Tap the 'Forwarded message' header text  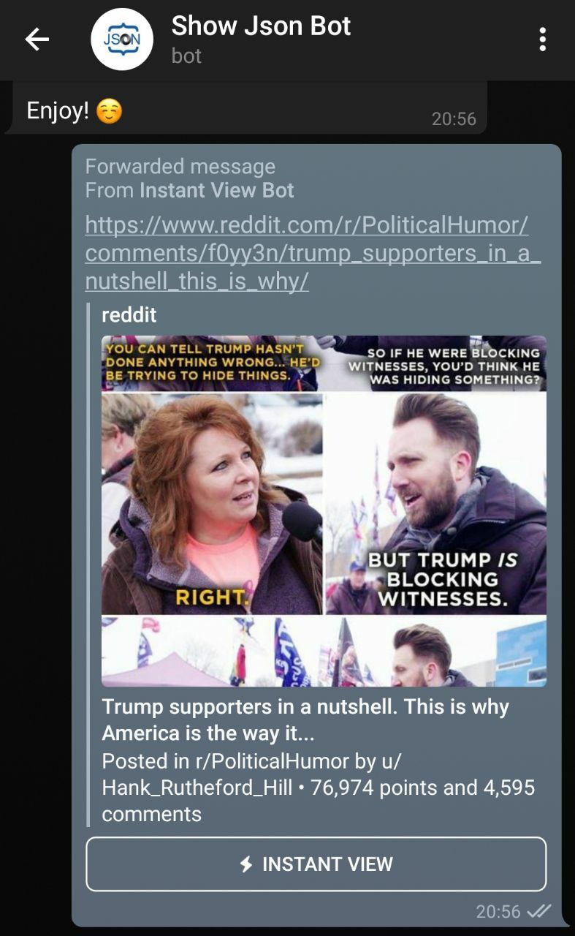pos(180,167)
